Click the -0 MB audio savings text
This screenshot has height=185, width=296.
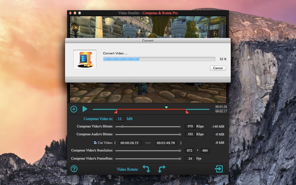[219, 134]
